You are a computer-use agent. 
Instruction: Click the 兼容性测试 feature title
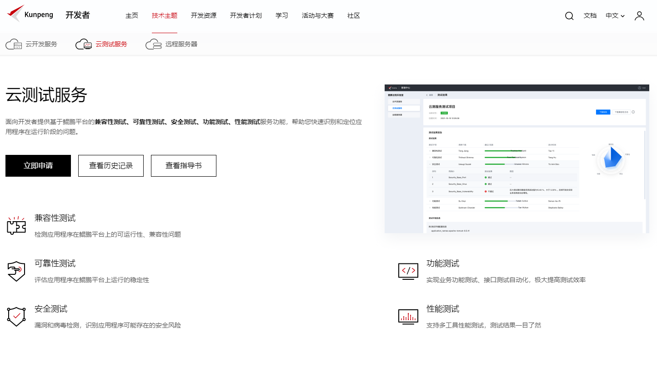(55, 218)
